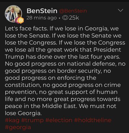Open the #trump hashtag

tap(33, 121)
